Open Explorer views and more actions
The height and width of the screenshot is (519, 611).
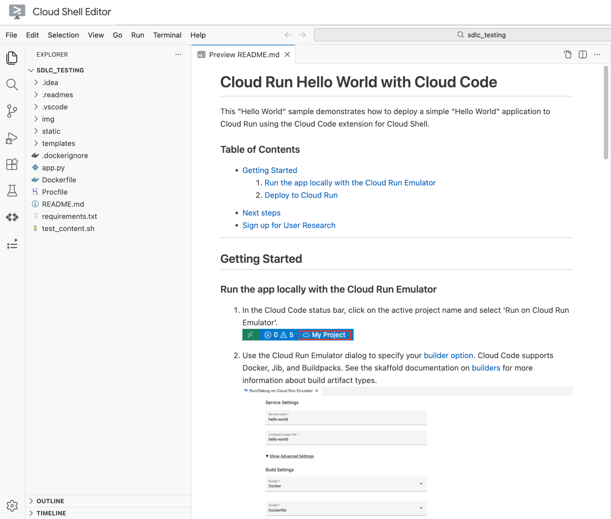[178, 55]
